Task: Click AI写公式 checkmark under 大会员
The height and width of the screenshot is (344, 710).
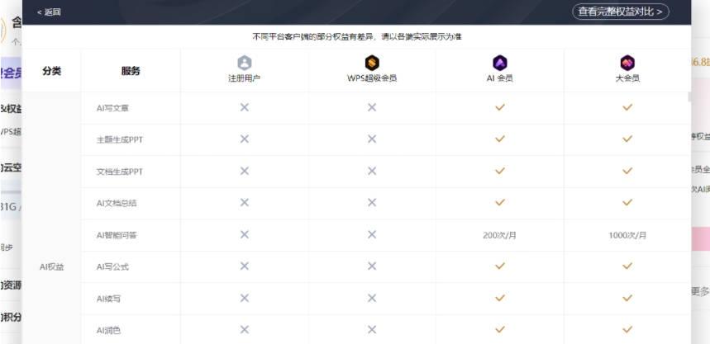Action: (x=627, y=266)
